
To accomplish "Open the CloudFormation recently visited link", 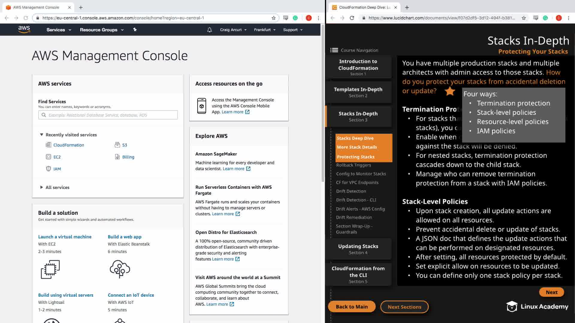I will click(x=69, y=145).
